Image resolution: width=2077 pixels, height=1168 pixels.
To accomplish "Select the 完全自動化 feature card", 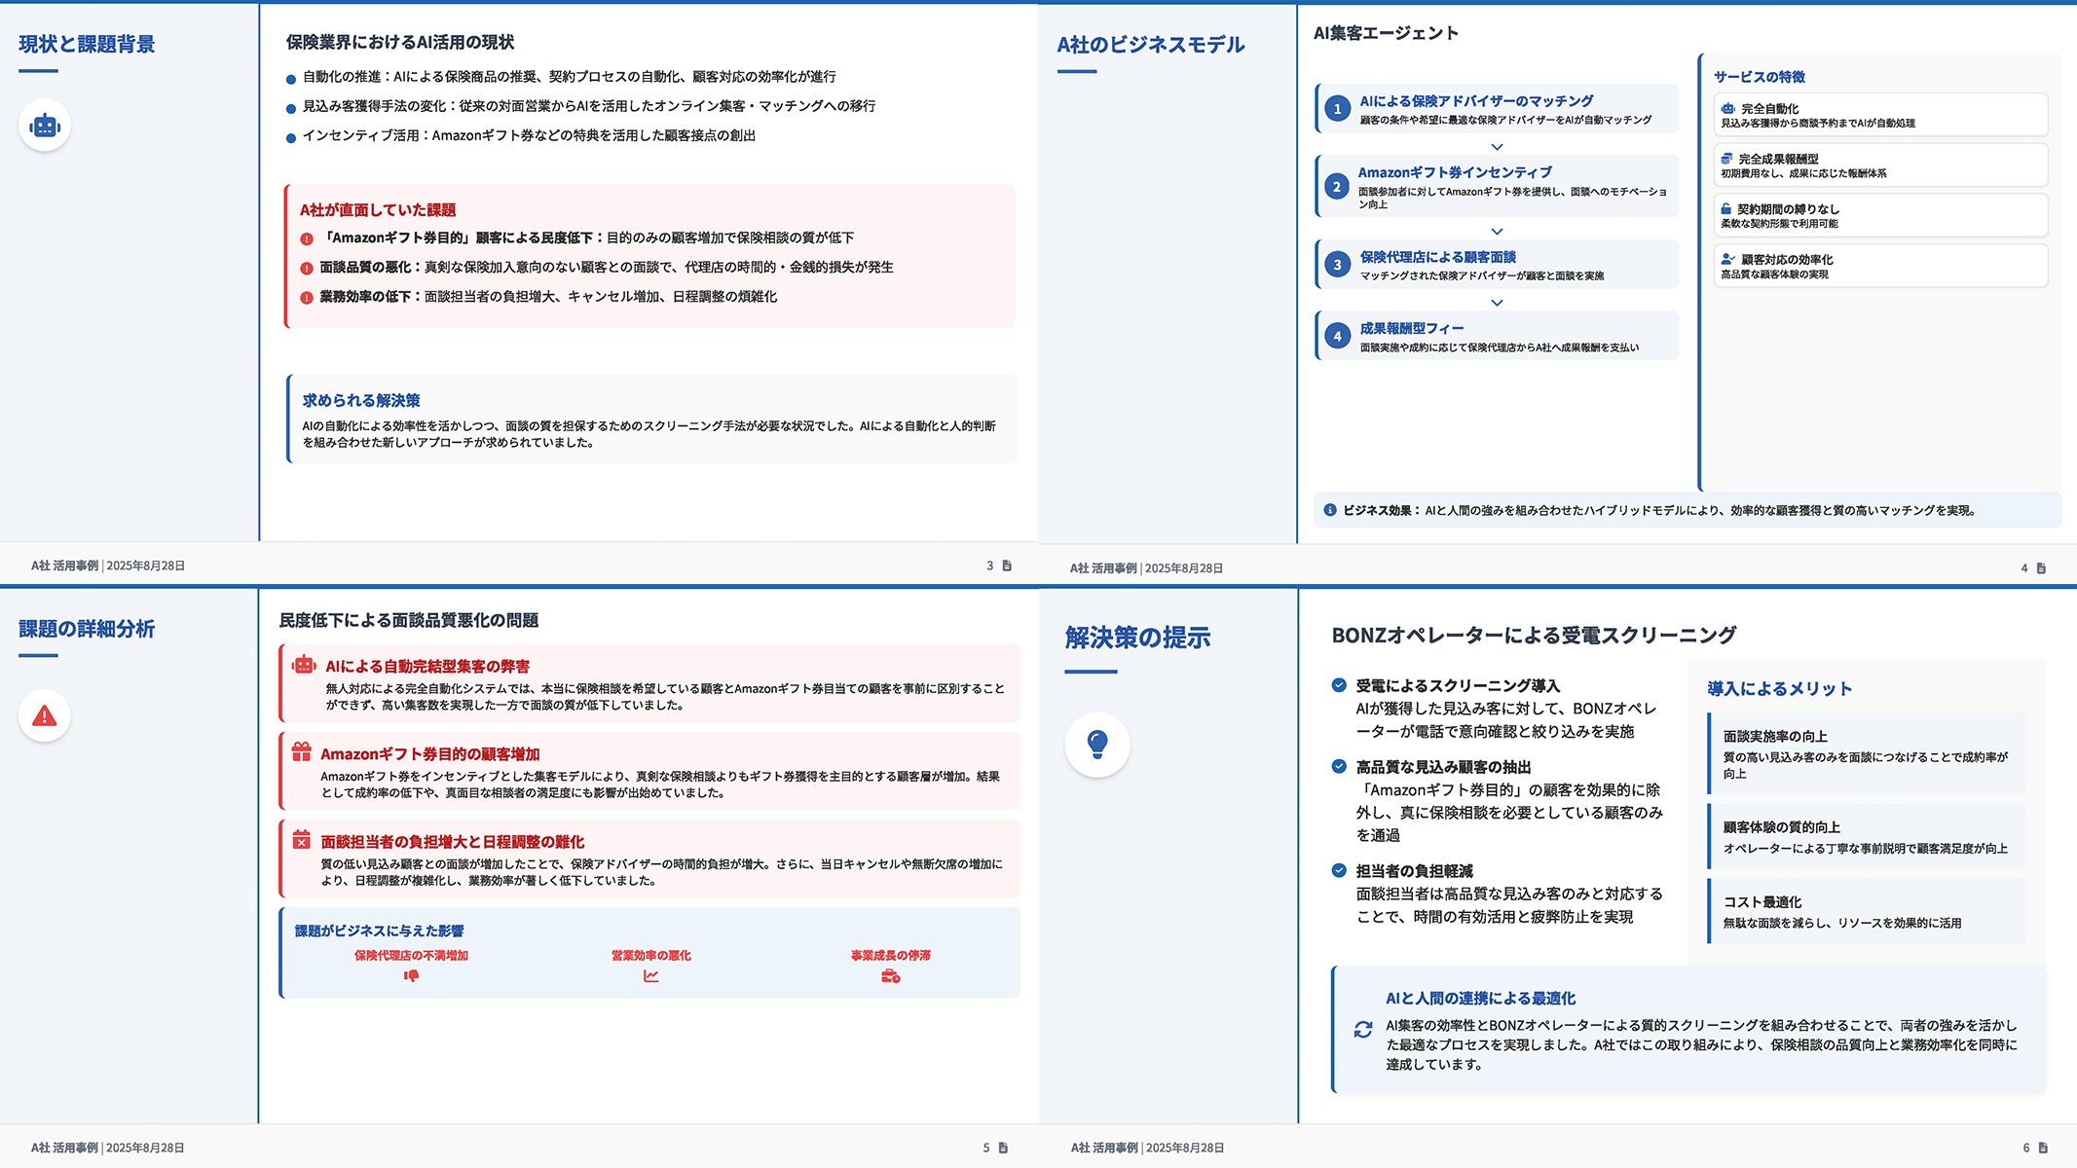I will click(1879, 115).
